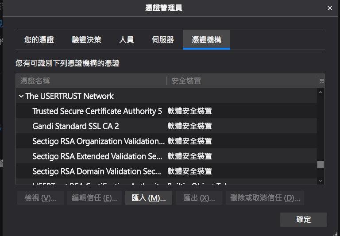340x236 pixels.
Task: Select the Gandi Standard SSL CA 2 row
Action: (166, 126)
